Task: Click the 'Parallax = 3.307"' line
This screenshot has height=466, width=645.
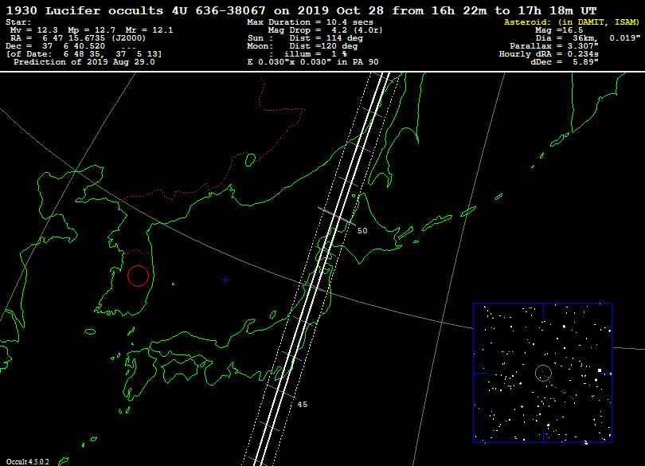Action: point(554,46)
